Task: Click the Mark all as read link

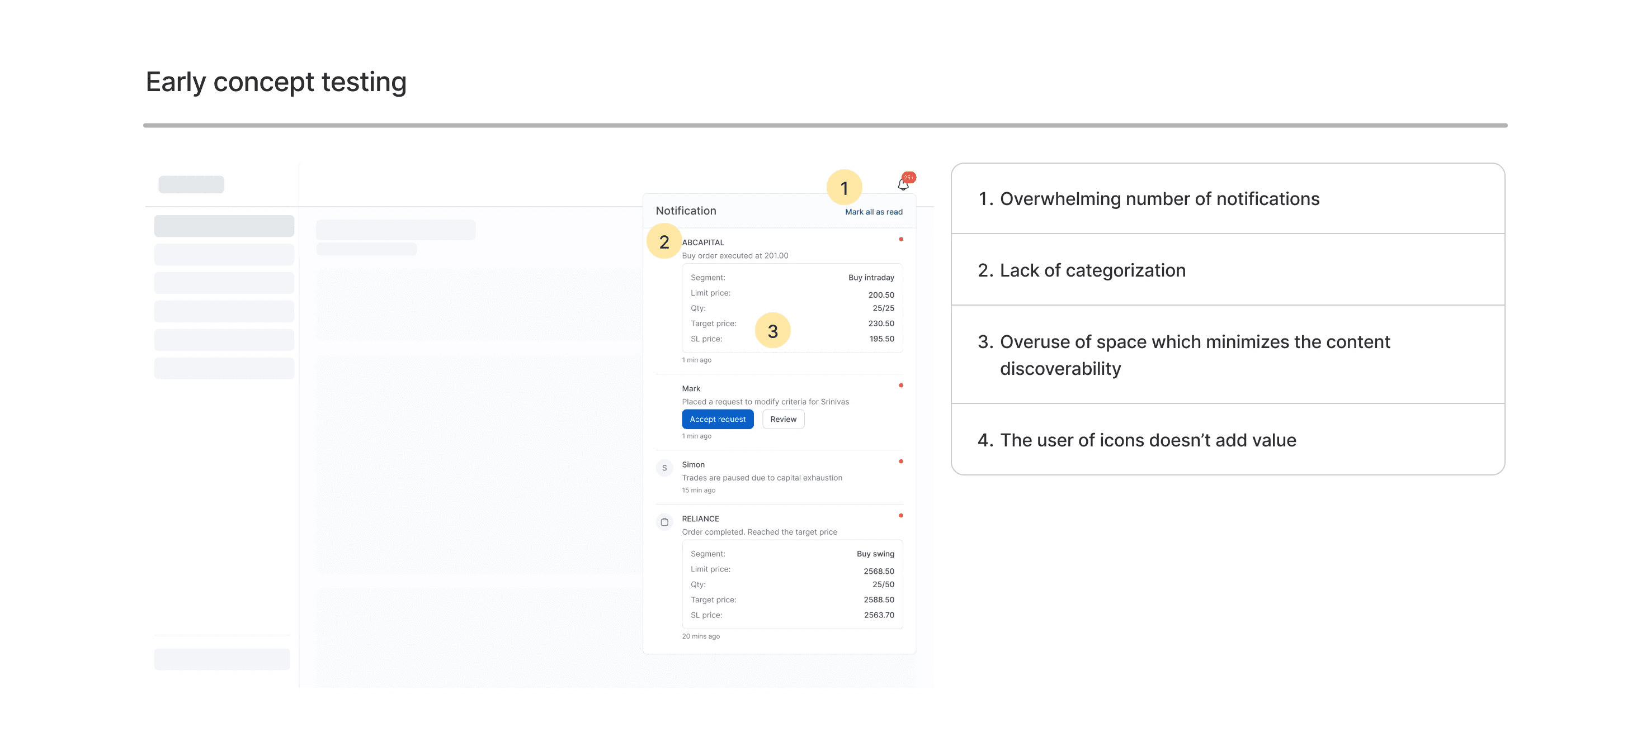Action: (873, 212)
